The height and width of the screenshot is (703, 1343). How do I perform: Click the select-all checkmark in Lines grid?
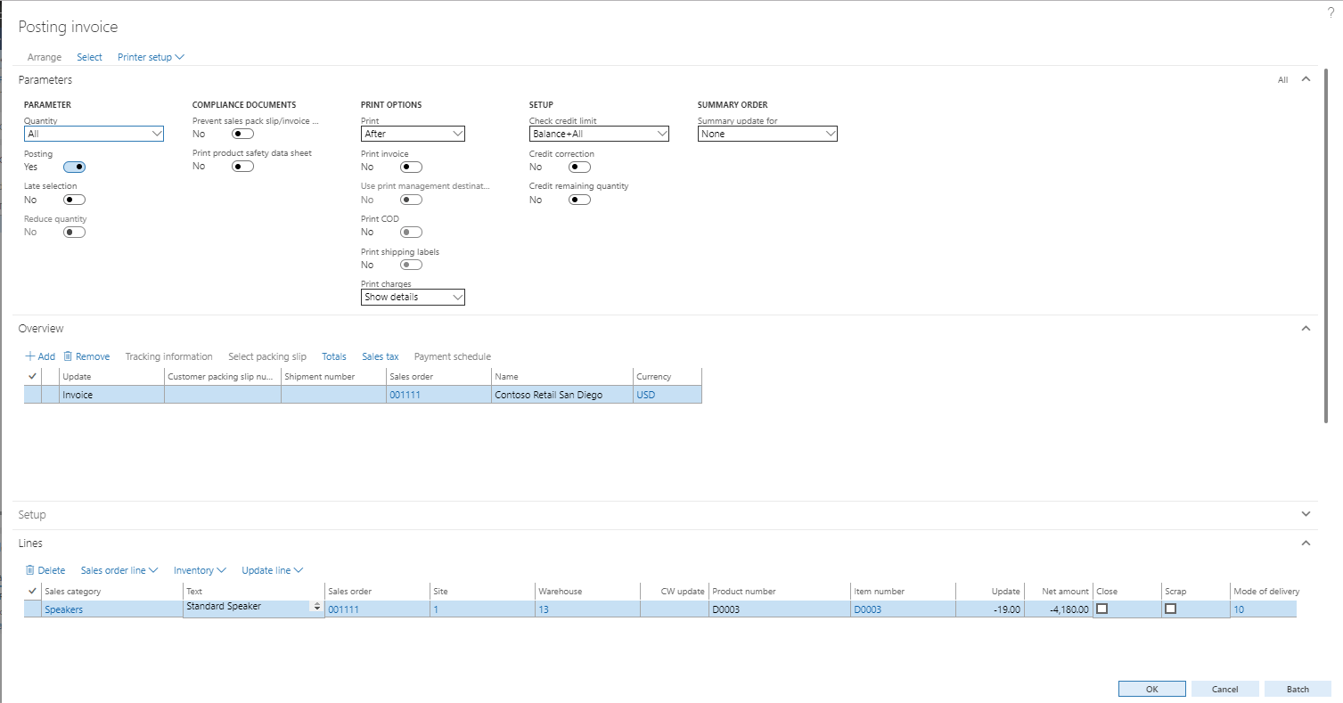tap(33, 591)
